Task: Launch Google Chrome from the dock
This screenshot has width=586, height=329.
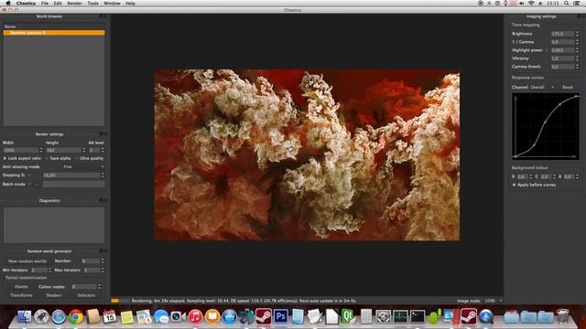Action: (x=75, y=317)
